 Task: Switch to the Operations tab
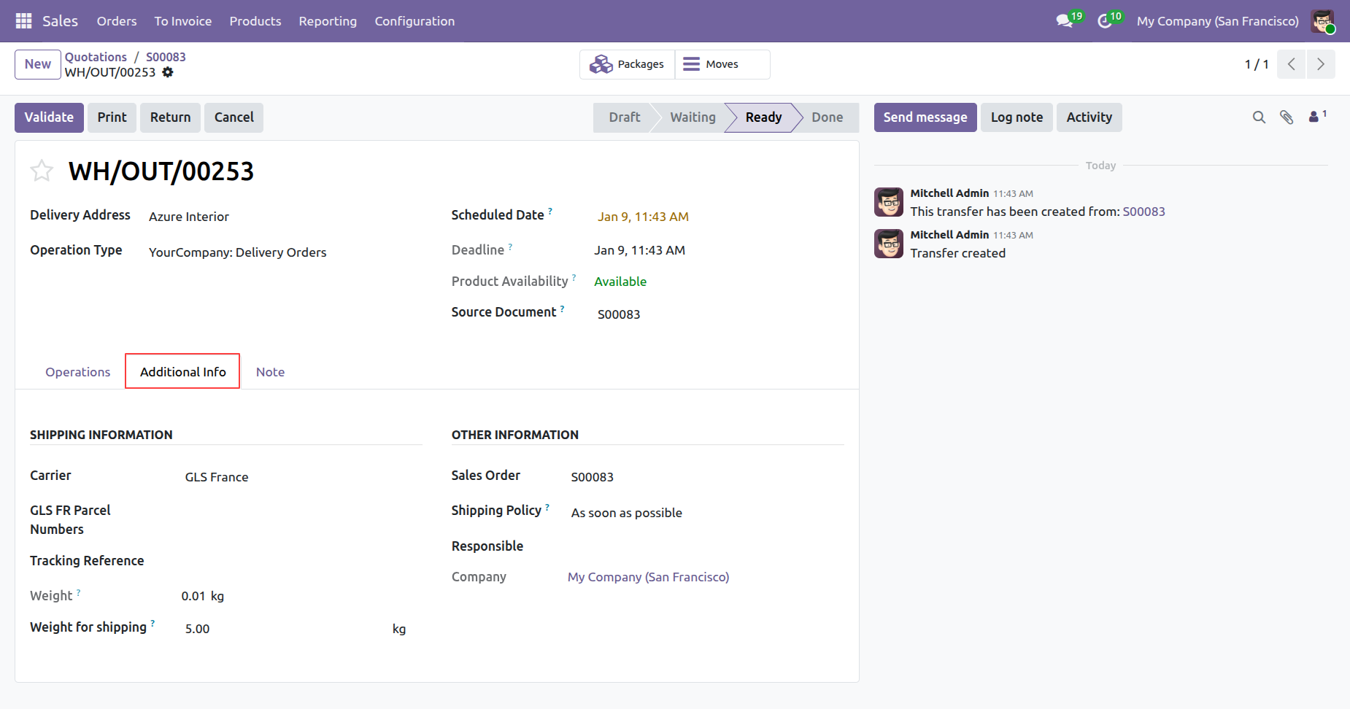(x=78, y=372)
